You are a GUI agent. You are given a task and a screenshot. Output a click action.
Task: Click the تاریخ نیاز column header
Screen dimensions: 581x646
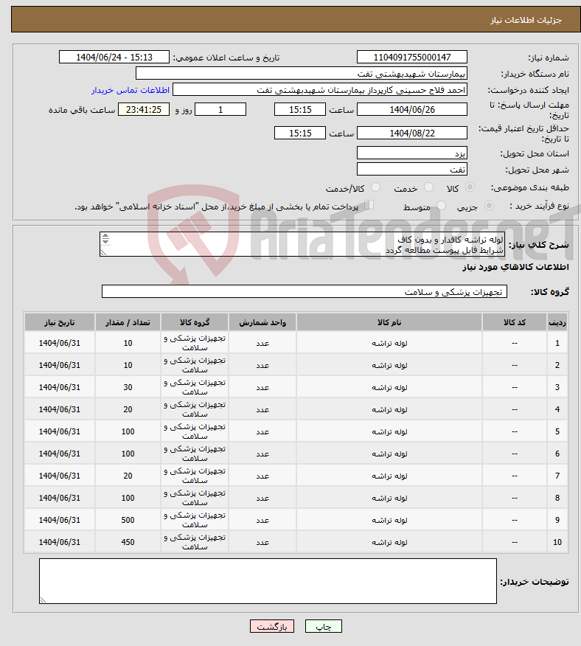(60, 322)
